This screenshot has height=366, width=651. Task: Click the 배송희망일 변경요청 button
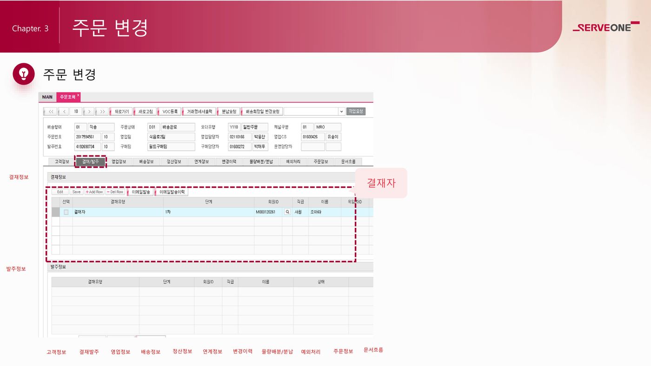point(263,112)
